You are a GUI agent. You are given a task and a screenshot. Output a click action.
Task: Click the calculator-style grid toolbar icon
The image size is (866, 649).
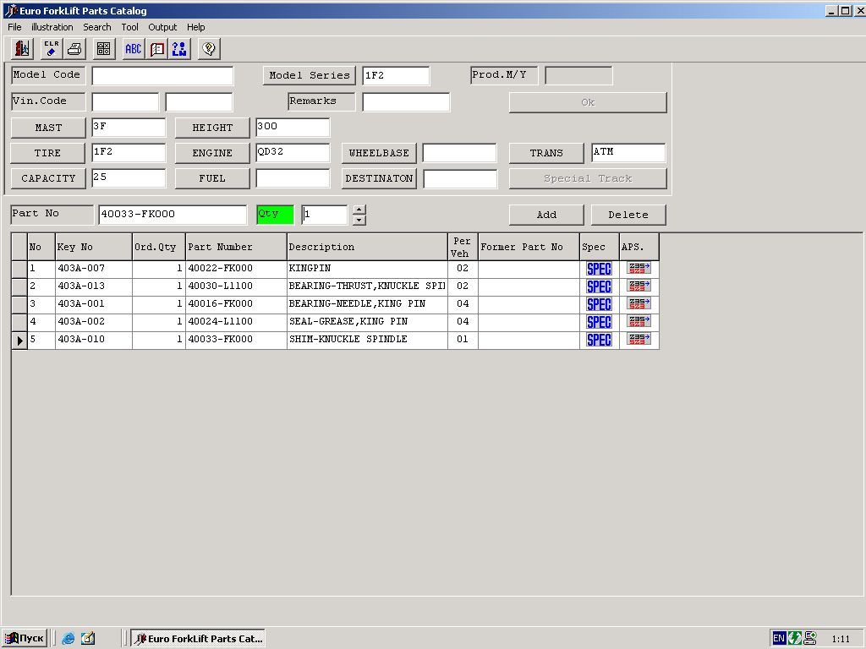coord(103,49)
